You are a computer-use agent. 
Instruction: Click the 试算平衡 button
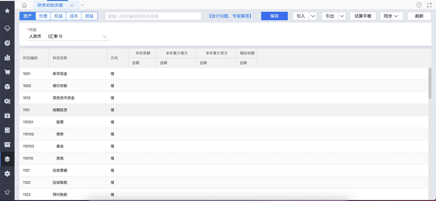[x=363, y=16]
